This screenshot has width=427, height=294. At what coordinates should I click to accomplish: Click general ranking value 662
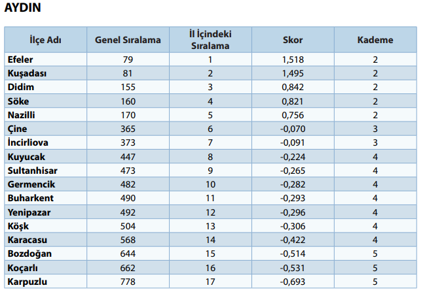click(x=128, y=268)
